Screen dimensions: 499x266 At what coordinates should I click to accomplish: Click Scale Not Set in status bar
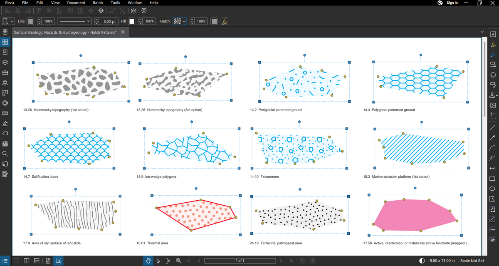(x=472, y=261)
